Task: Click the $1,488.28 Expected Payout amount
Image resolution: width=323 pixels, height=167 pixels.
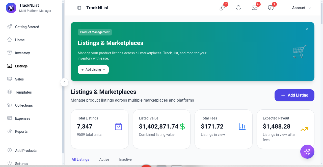Action: coord(277,127)
